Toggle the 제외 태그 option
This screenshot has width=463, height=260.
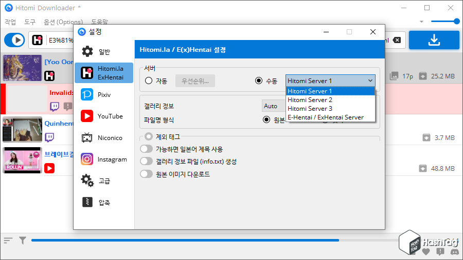point(149,136)
